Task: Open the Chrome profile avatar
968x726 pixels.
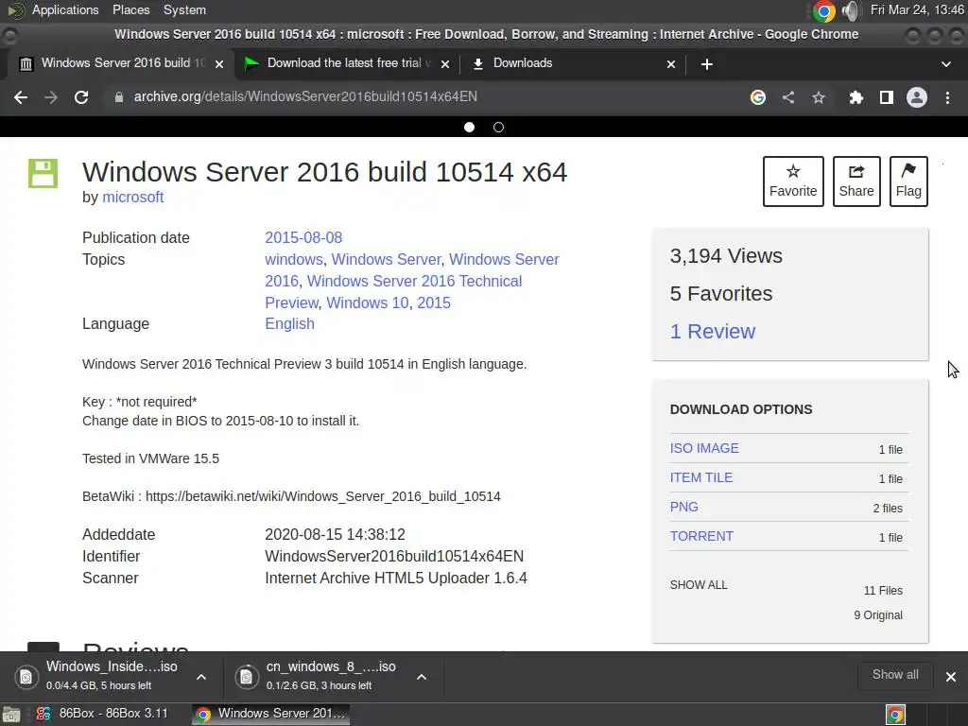Action: [x=917, y=97]
